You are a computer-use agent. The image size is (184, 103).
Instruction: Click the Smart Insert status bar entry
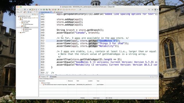(96, 98)
